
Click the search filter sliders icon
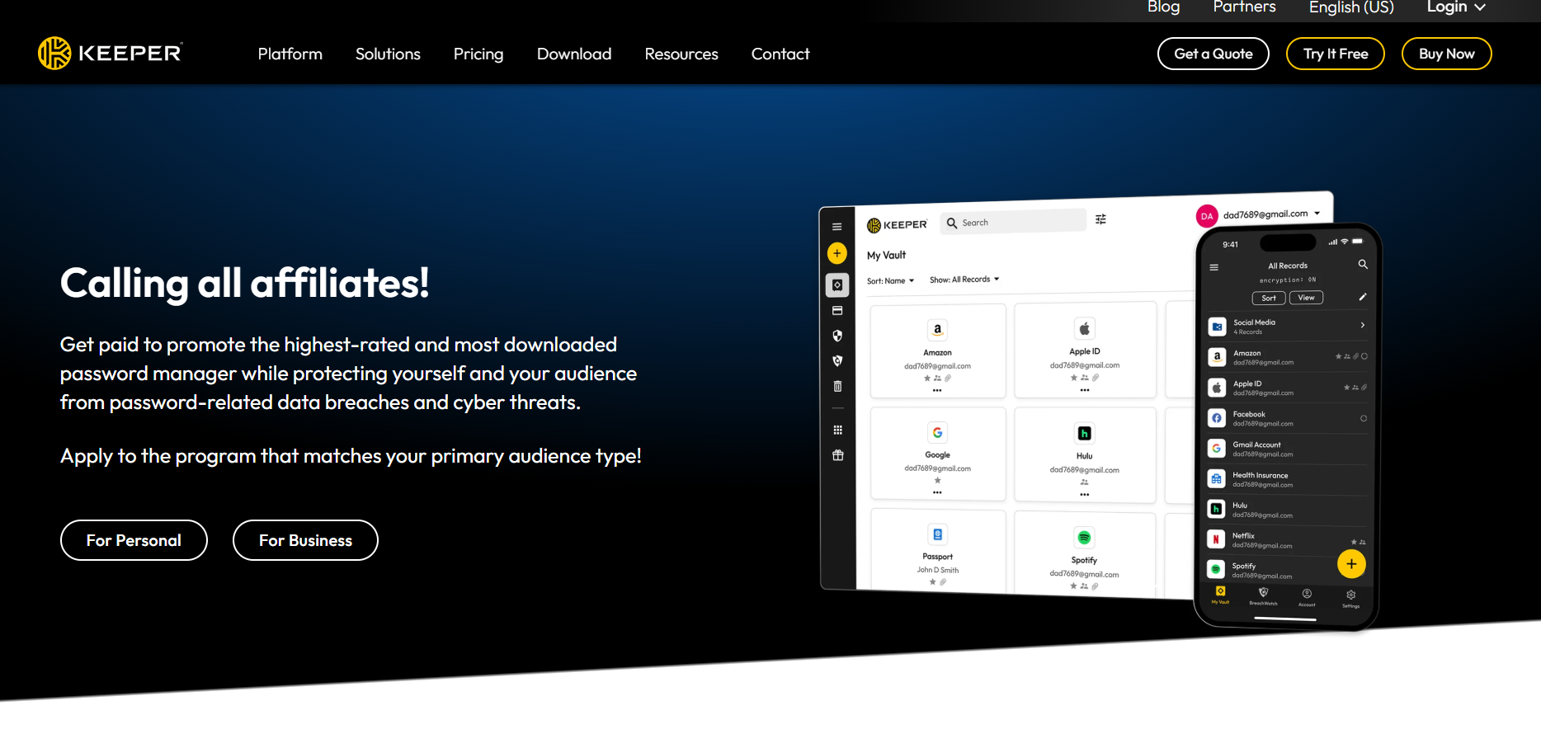(1100, 219)
